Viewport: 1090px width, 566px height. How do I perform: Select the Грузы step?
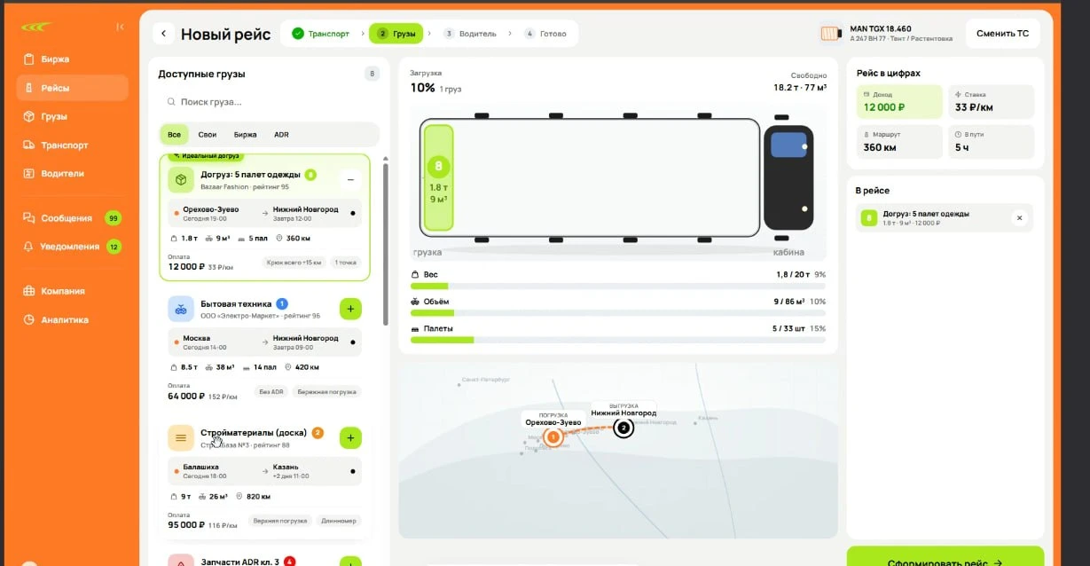[x=396, y=34]
